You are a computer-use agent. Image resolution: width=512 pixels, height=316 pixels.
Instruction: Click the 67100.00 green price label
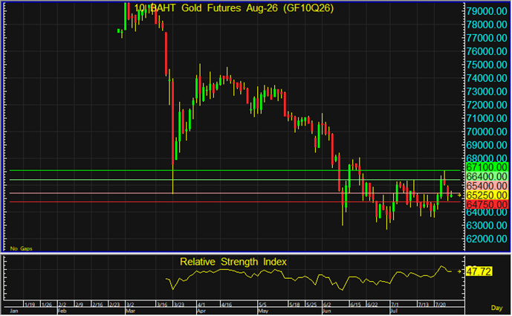pyautogui.click(x=487, y=167)
